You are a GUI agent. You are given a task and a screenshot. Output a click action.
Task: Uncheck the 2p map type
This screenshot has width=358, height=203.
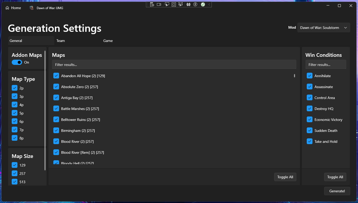[15, 88]
